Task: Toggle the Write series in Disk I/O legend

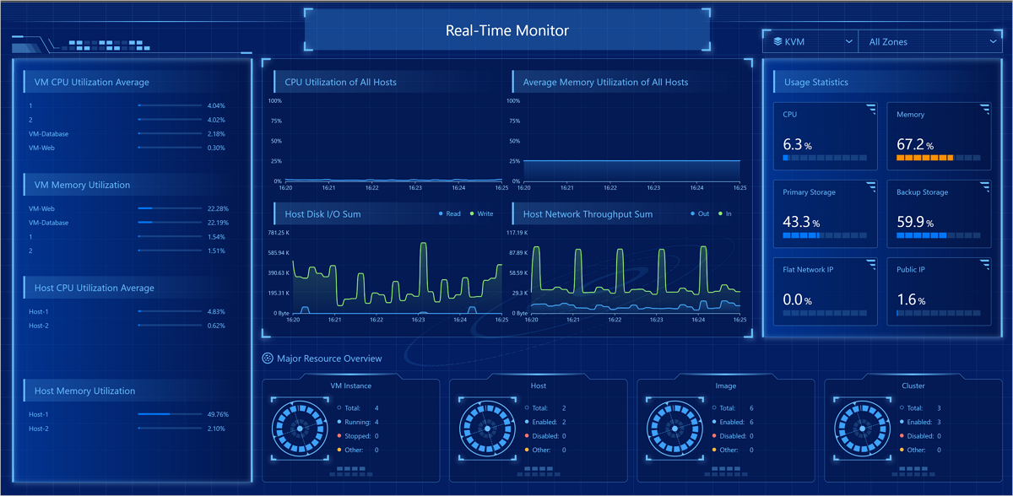Action: pyautogui.click(x=481, y=213)
